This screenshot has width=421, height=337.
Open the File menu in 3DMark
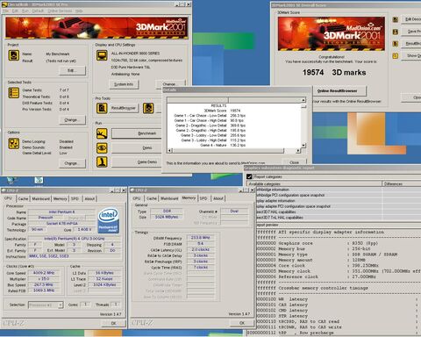pyautogui.click(x=6, y=11)
